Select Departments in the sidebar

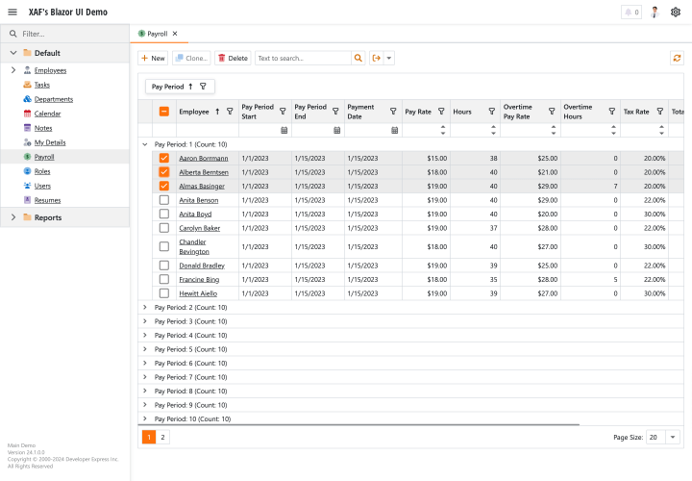tap(53, 99)
